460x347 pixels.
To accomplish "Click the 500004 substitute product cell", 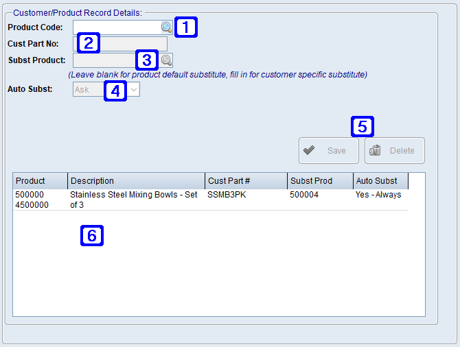I will tap(321, 200).
